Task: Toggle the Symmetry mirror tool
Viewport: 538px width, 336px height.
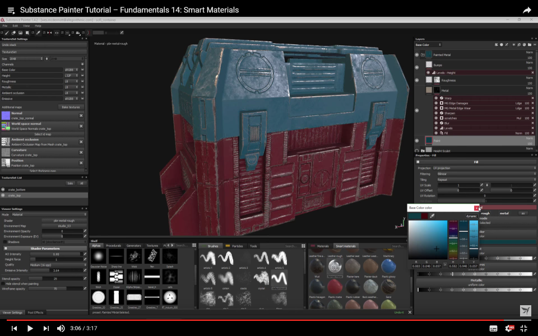Action: pos(49,32)
